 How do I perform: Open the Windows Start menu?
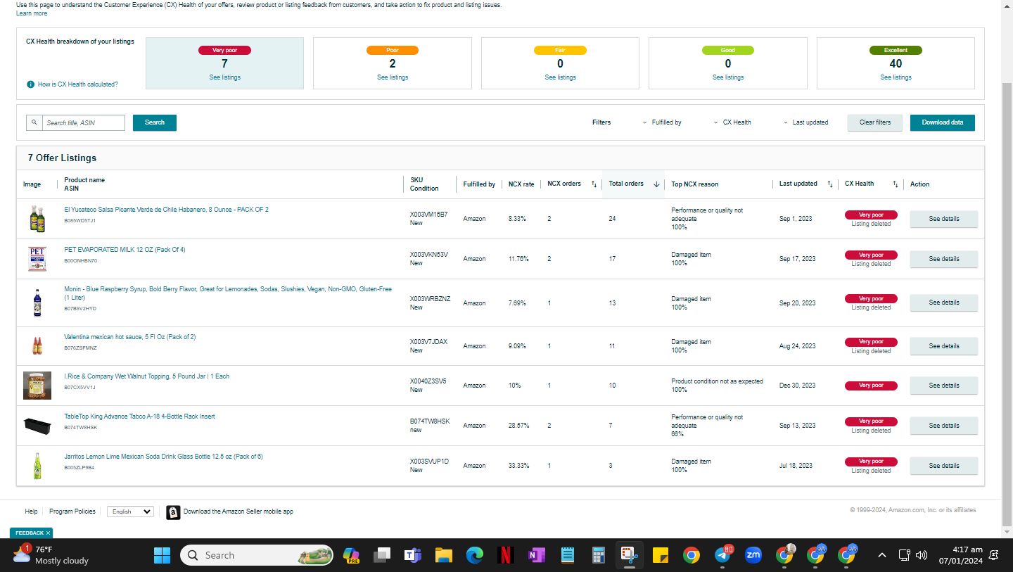pos(162,555)
